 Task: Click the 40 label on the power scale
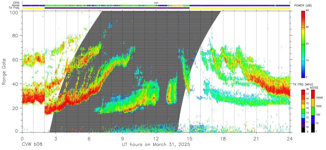(307, 11)
